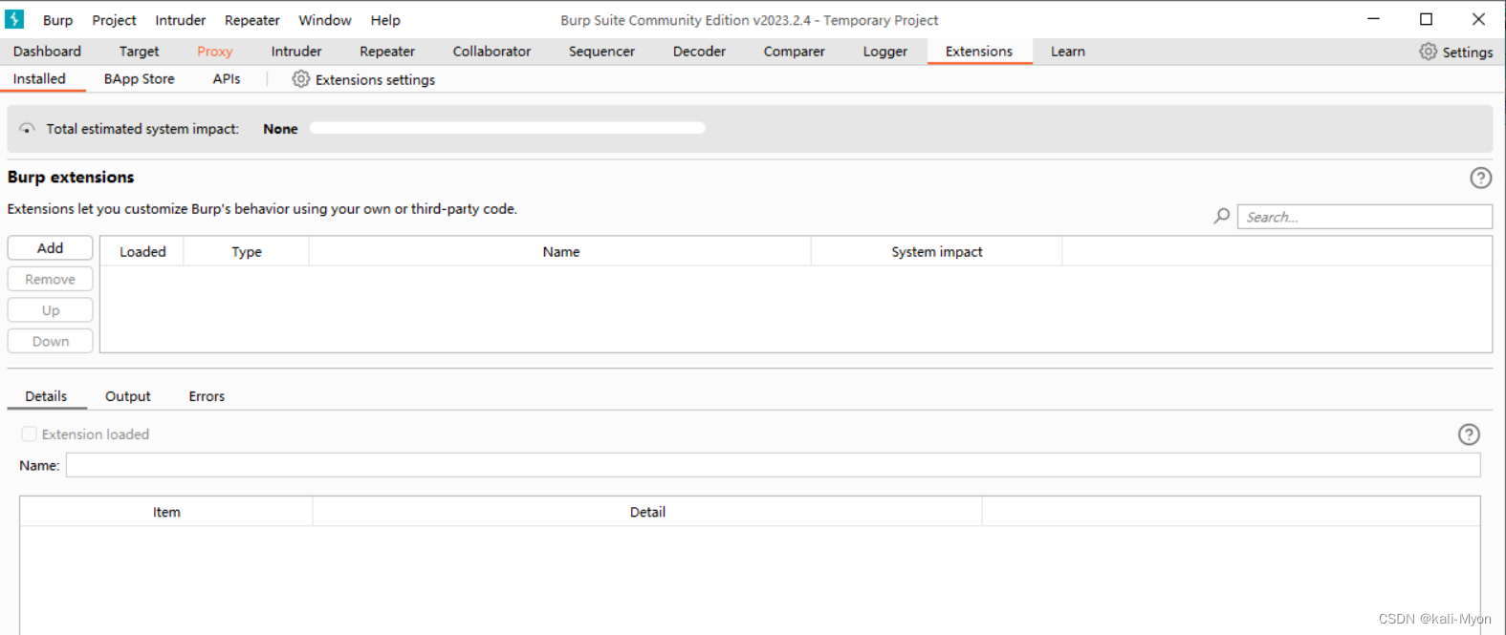Switch to the Intruder tab
The width and height of the screenshot is (1506, 635).
coord(295,52)
